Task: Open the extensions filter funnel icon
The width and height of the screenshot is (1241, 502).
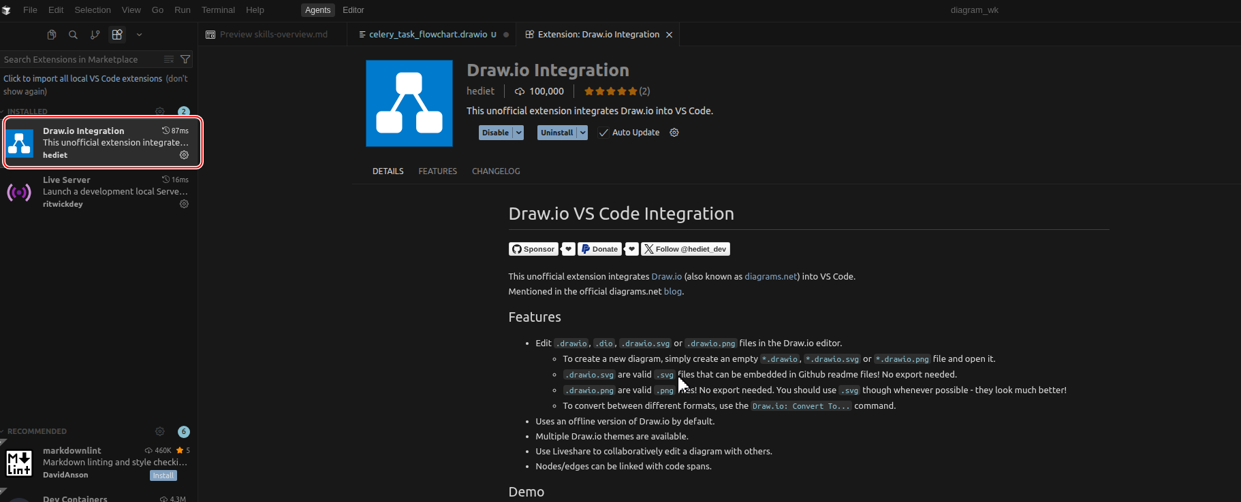Action: click(185, 59)
